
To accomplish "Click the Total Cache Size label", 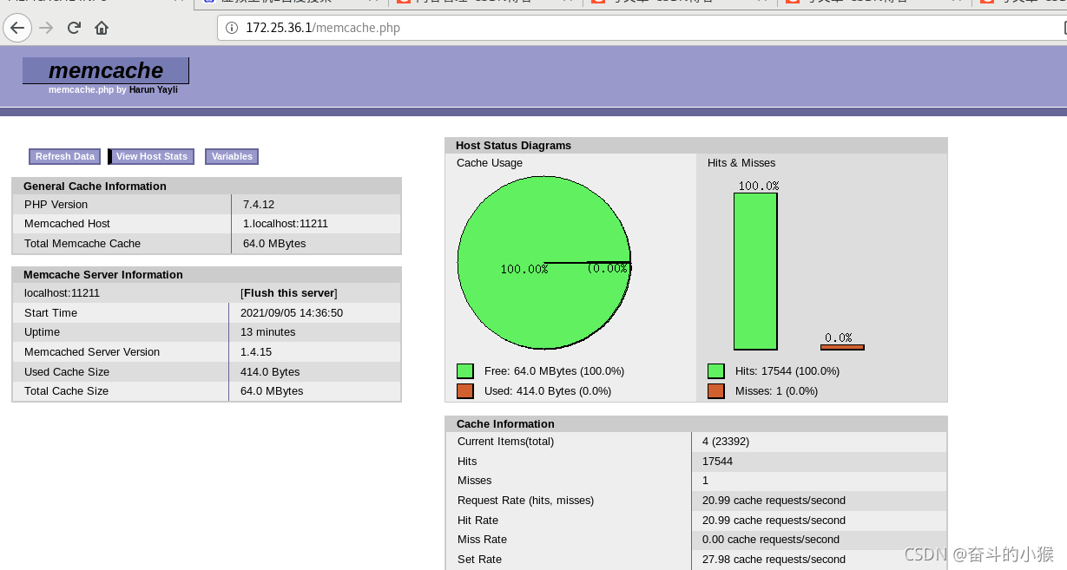I will click(x=67, y=391).
